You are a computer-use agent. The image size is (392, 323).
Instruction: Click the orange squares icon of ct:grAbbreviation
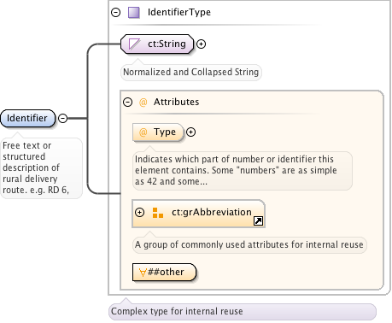pos(158,213)
